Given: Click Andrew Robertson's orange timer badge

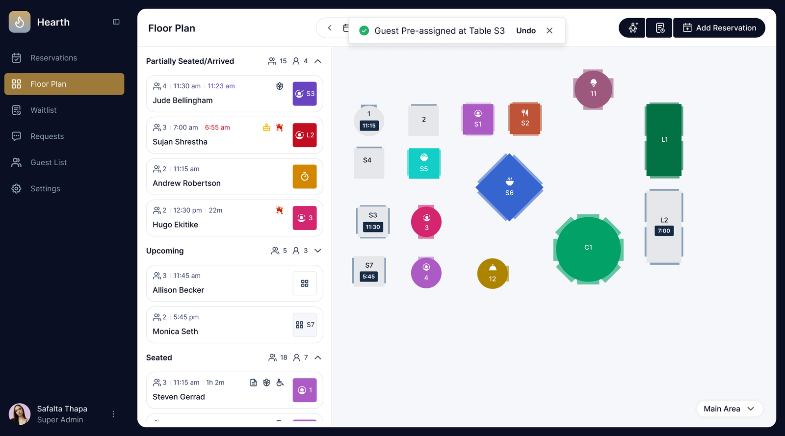Looking at the screenshot, I should pyautogui.click(x=305, y=177).
